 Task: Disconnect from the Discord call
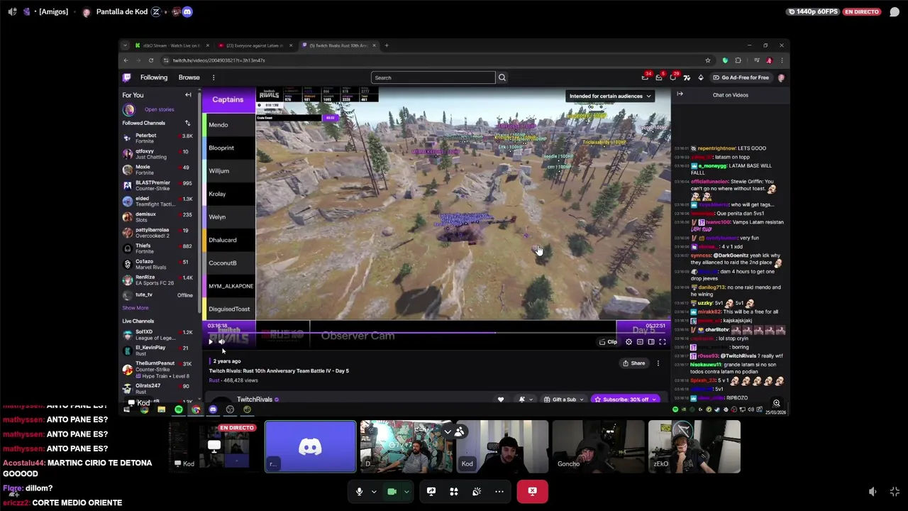(x=532, y=491)
